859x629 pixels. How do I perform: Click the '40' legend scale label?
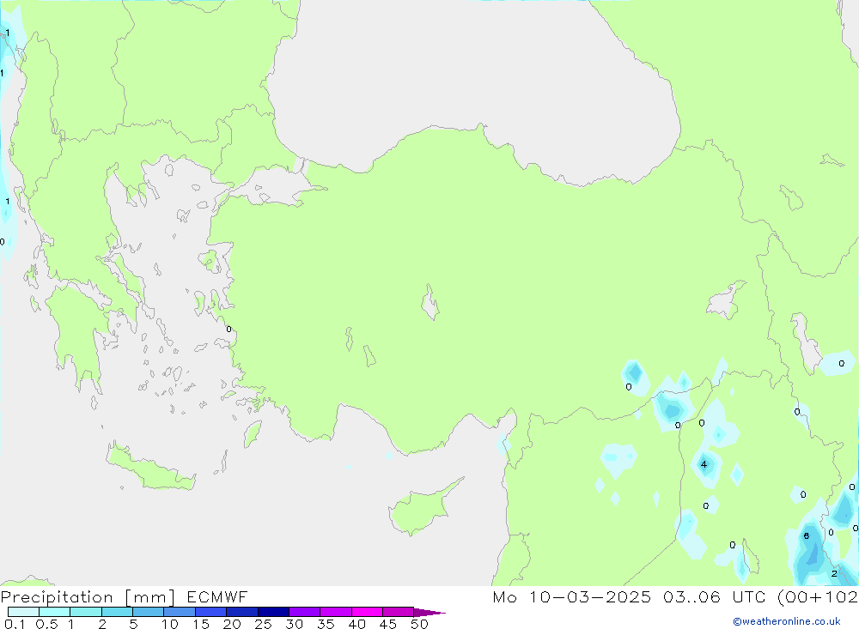[x=357, y=624]
